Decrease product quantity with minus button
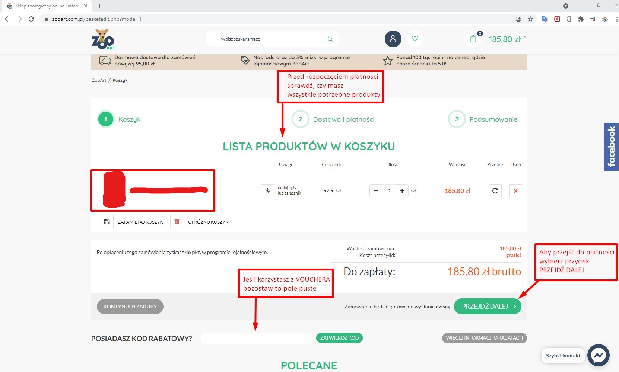 [376, 191]
